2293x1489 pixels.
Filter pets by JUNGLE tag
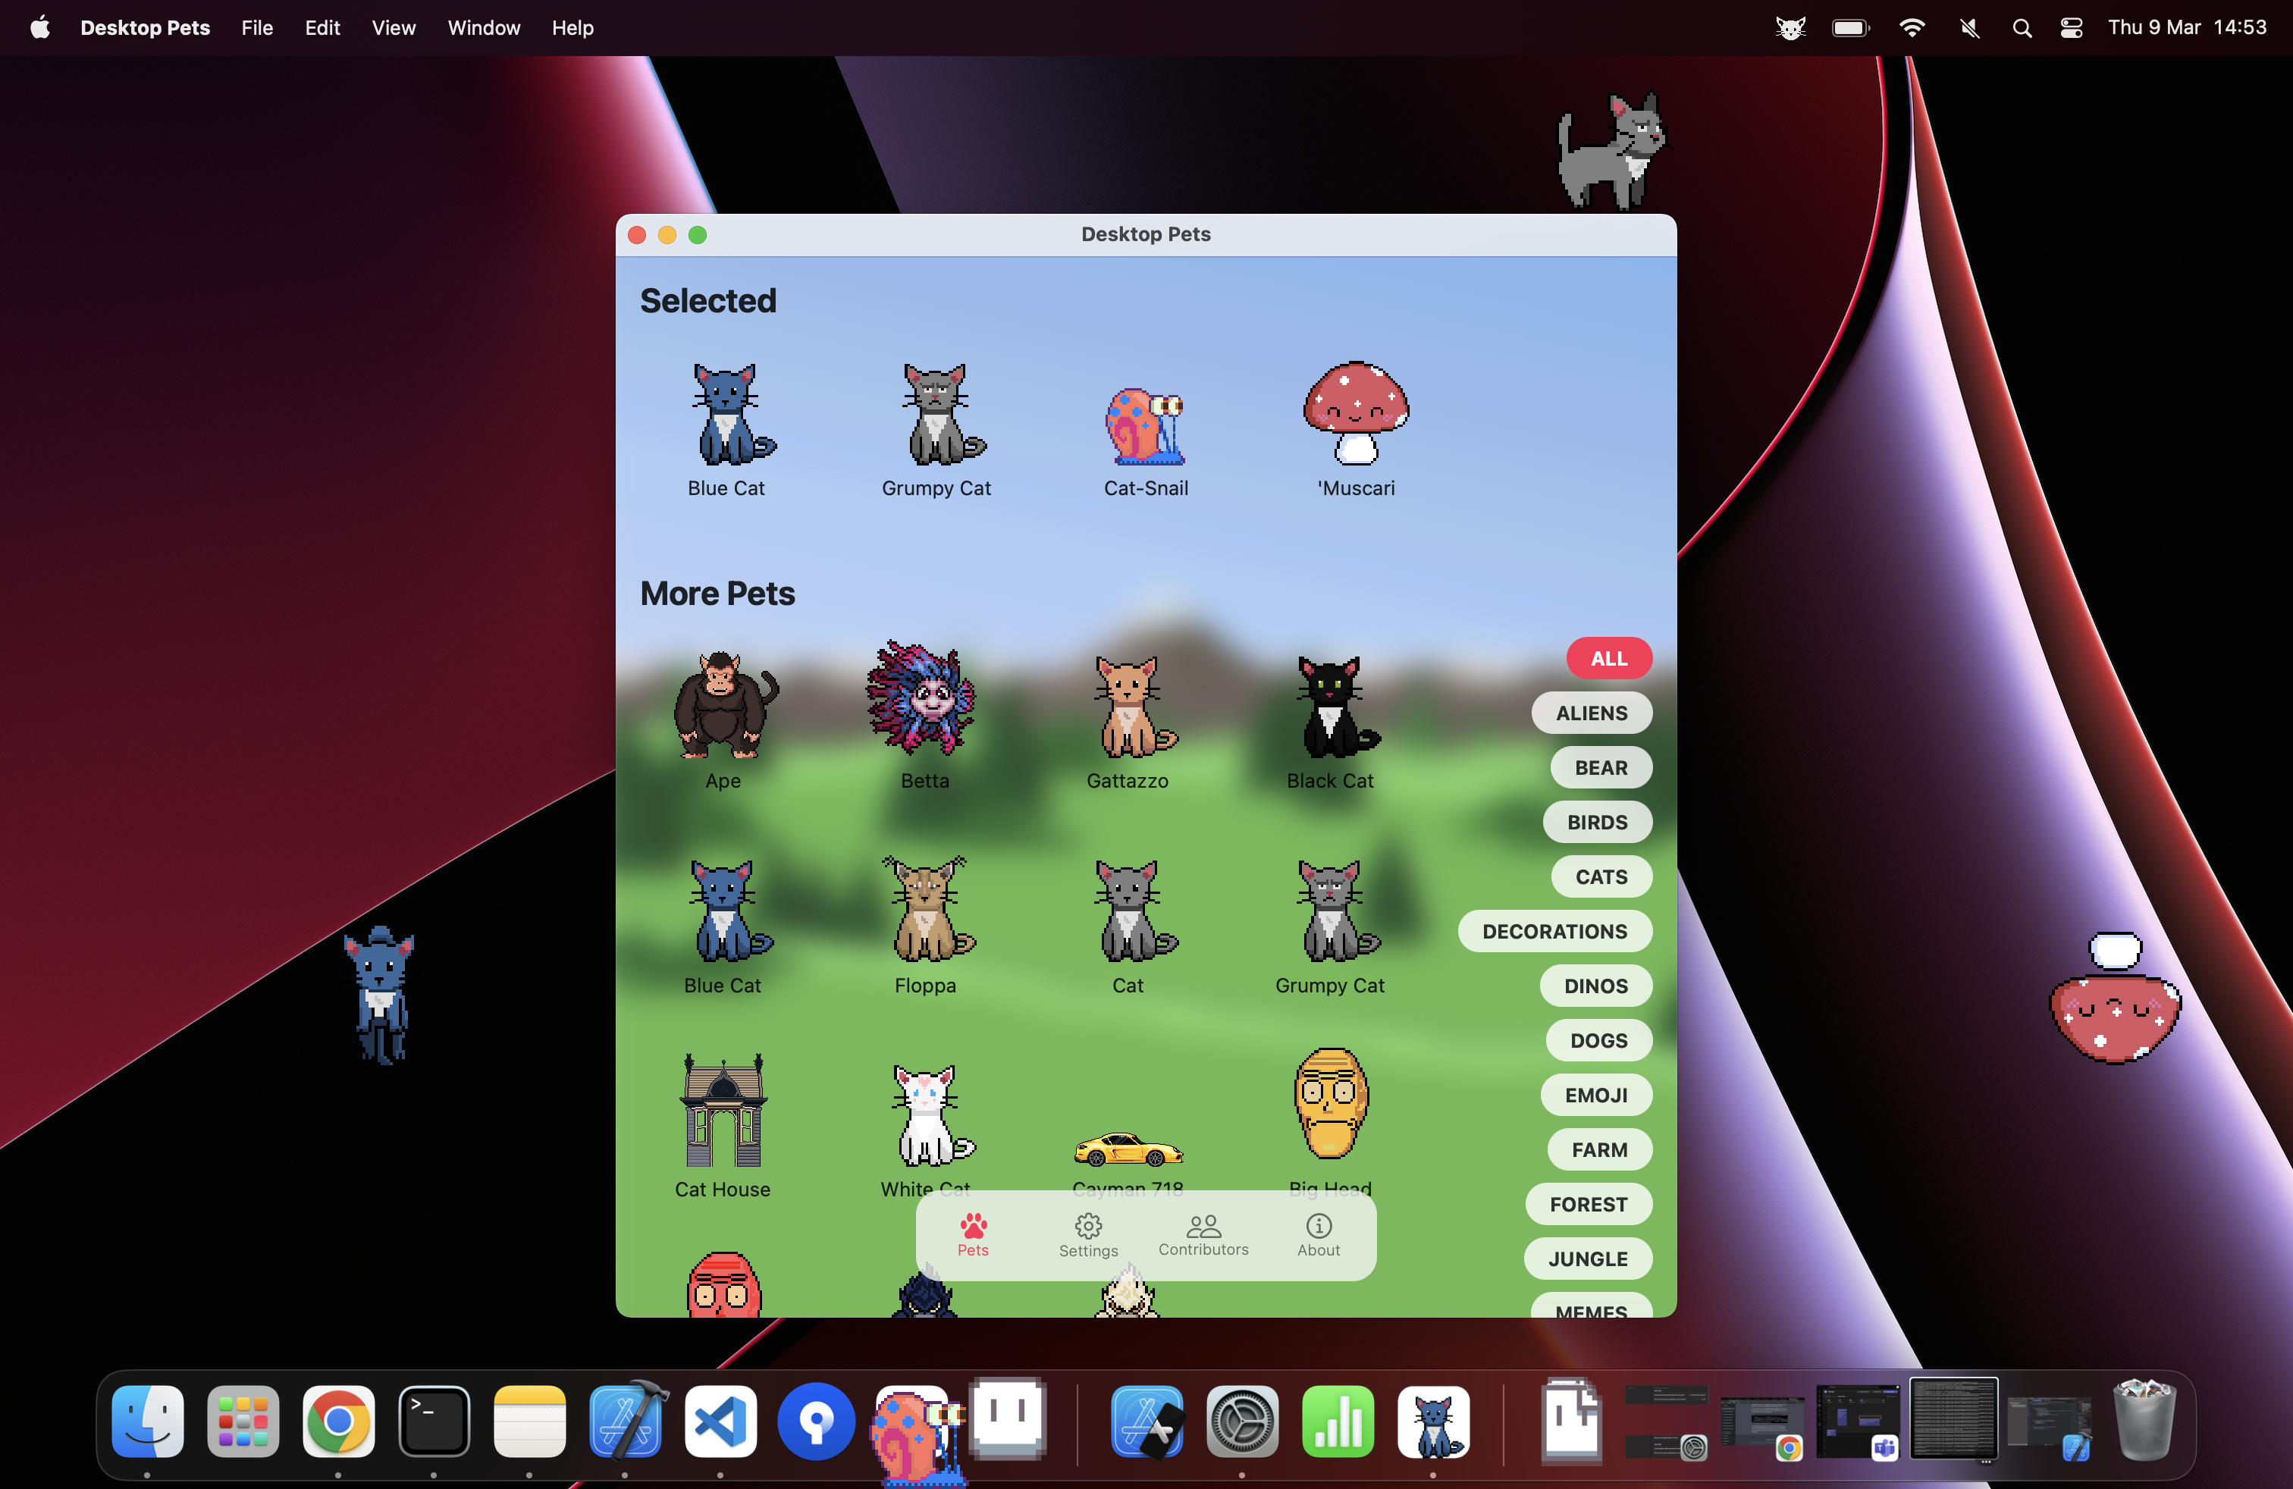pyautogui.click(x=1588, y=1259)
